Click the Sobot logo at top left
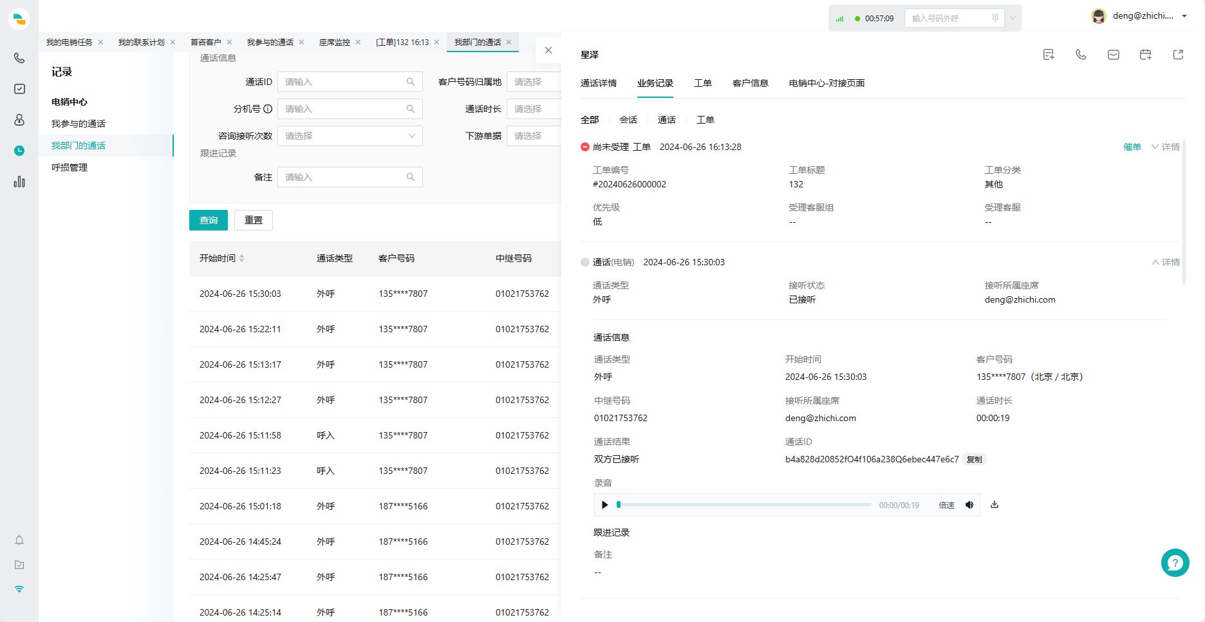The image size is (1205, 622). pos(19,19)
